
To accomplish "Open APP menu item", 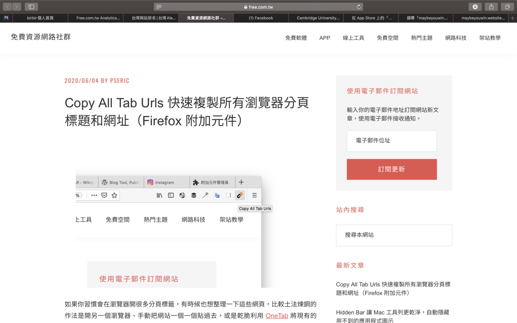I will click(325, 38).
